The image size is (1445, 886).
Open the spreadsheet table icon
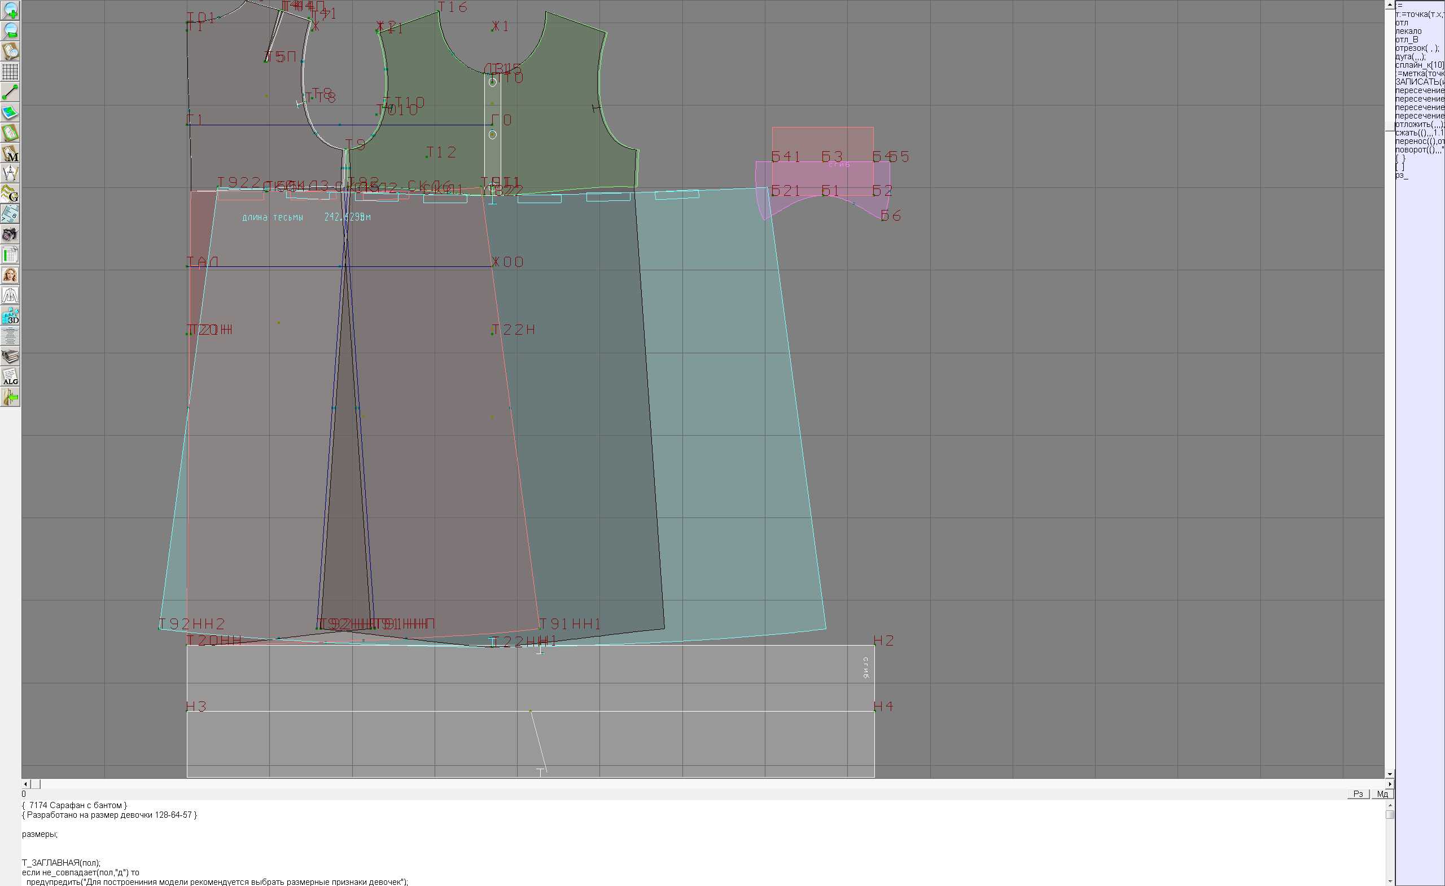click(10, 255)
